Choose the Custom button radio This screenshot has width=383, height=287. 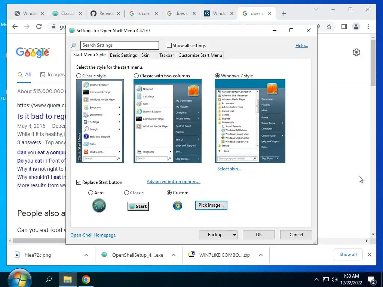pos(169,193)
